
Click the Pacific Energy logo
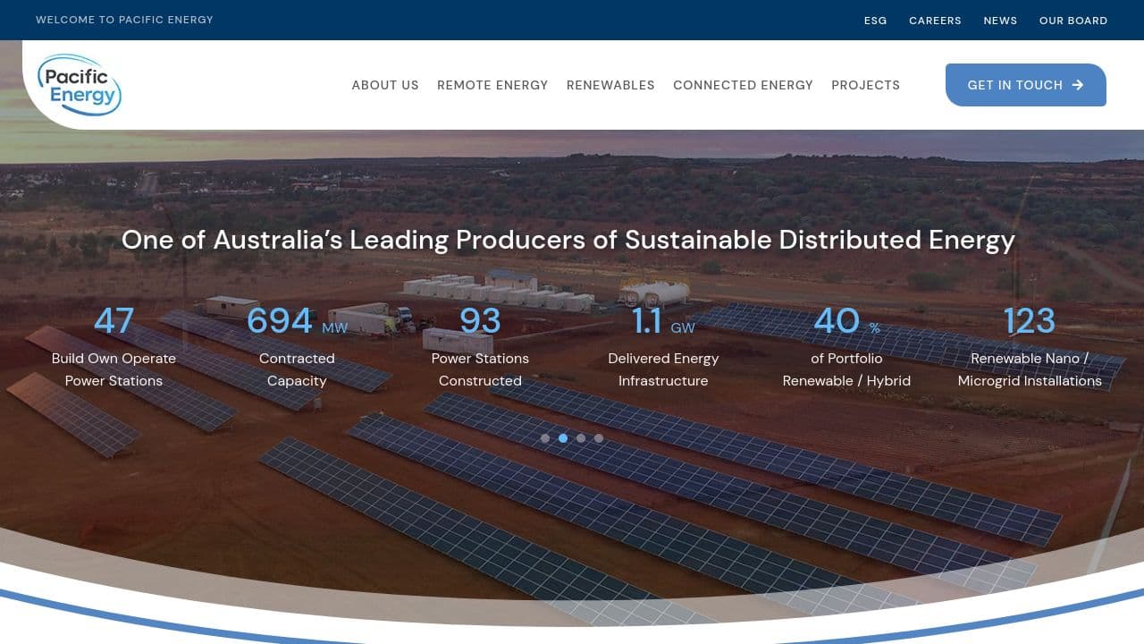(79, 84)
